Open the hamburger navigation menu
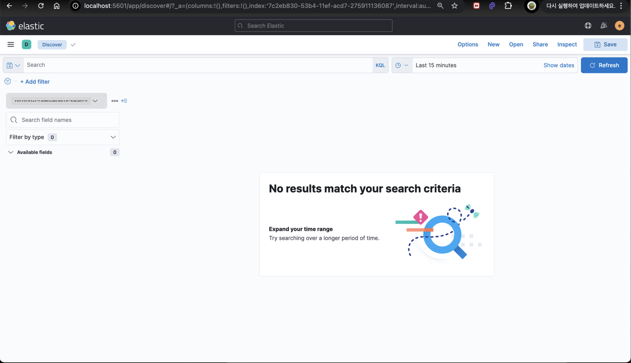 (11, 45)
